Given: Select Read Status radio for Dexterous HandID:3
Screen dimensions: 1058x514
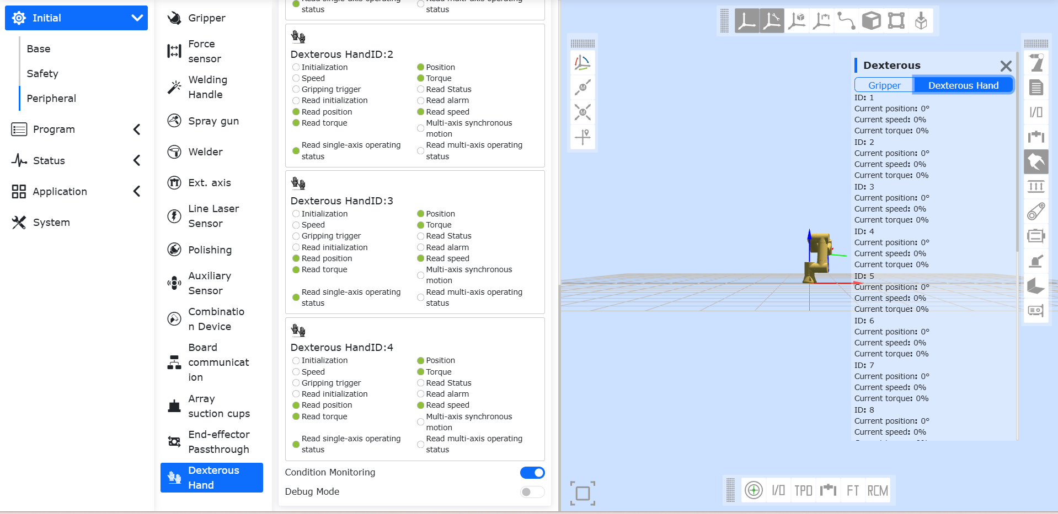Looking at the screenshot, I should (420, 236).
